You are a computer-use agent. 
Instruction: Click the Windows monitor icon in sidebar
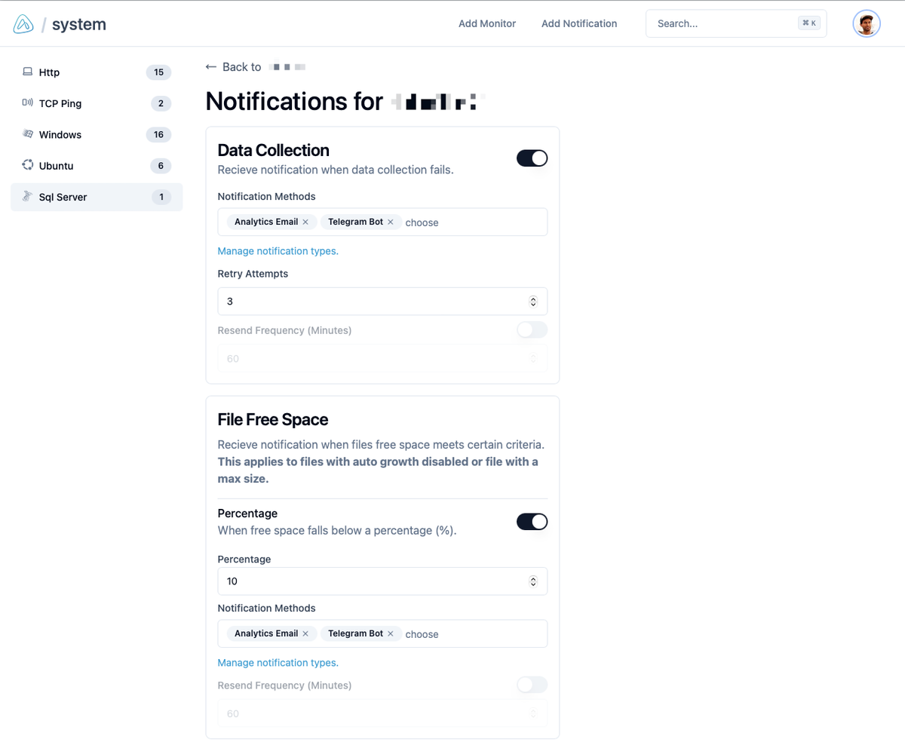[x=28, y=134]
